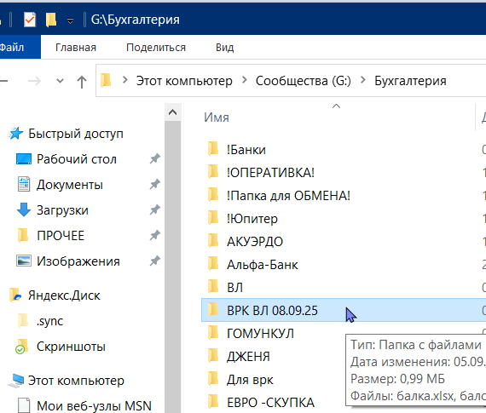Click the Рабочий стол desktop icon
The image size is (486, 413).
tap(24, 159)
